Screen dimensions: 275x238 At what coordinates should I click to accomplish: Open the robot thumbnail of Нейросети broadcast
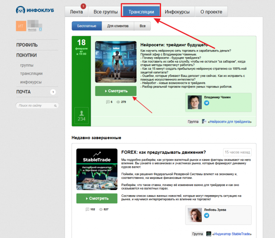pyautogui.click(x=116, y=62)
